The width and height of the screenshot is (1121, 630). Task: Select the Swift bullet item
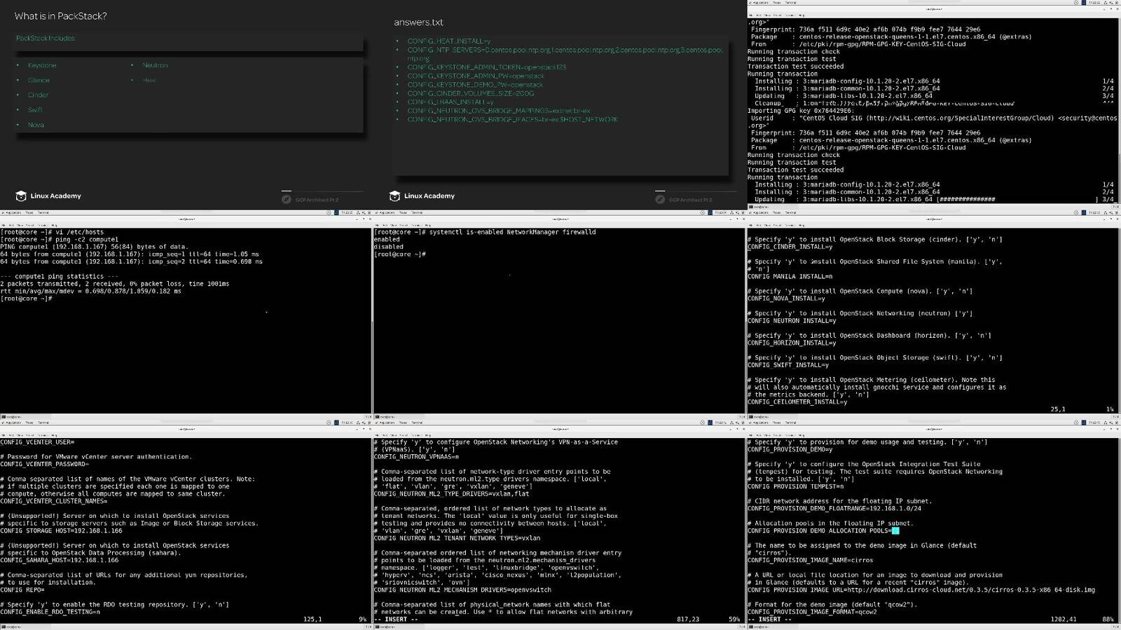[35, 110]
